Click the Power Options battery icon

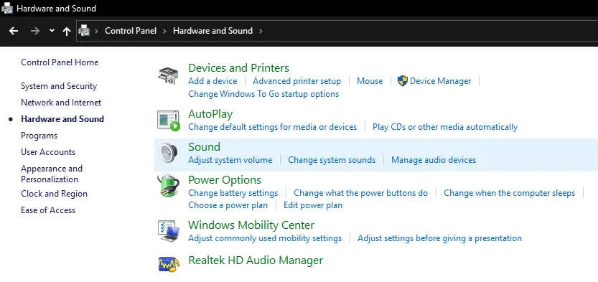[168, 186]
